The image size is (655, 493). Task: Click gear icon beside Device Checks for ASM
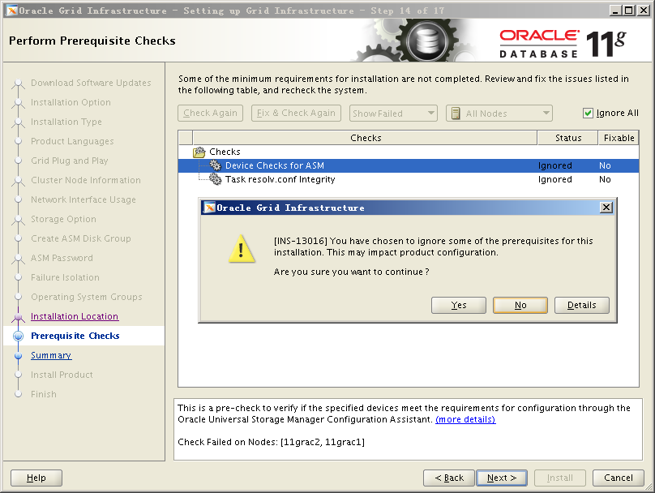[215, 165]
